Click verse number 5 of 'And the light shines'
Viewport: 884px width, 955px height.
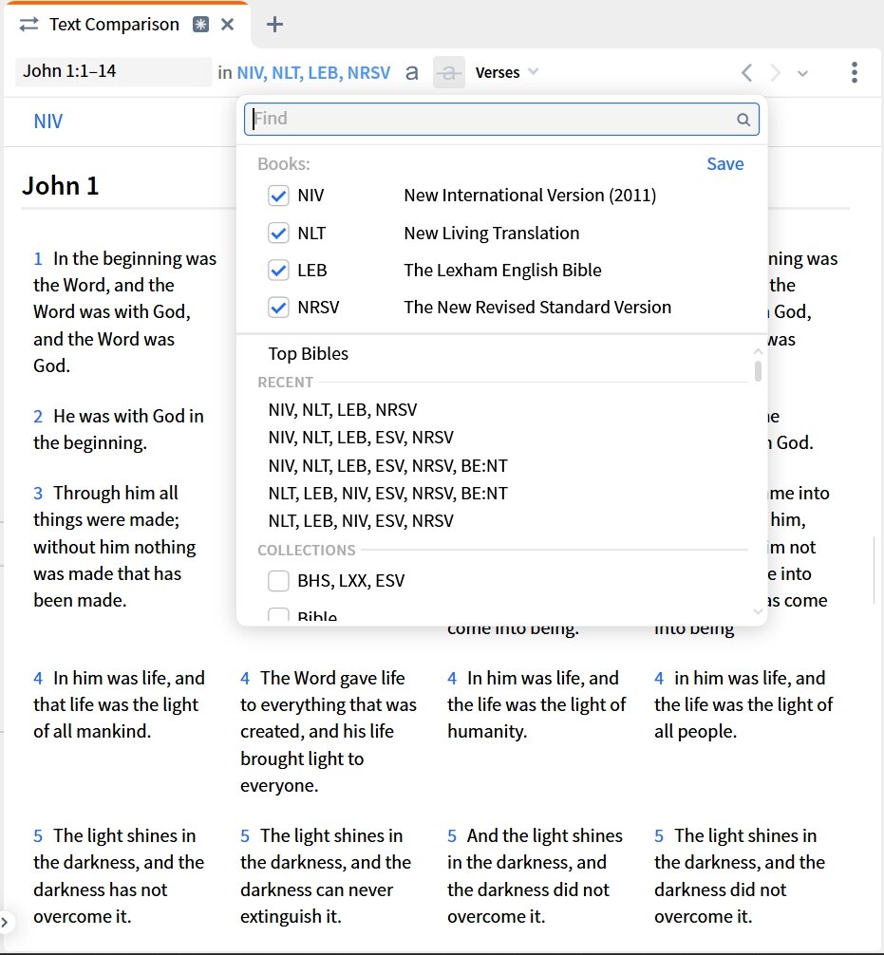coord(452,836)
